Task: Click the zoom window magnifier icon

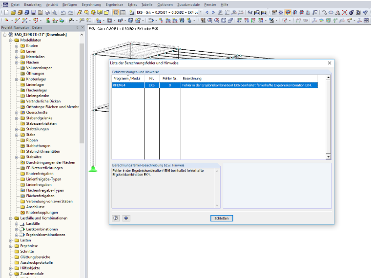Action: [x=209, y=20]
